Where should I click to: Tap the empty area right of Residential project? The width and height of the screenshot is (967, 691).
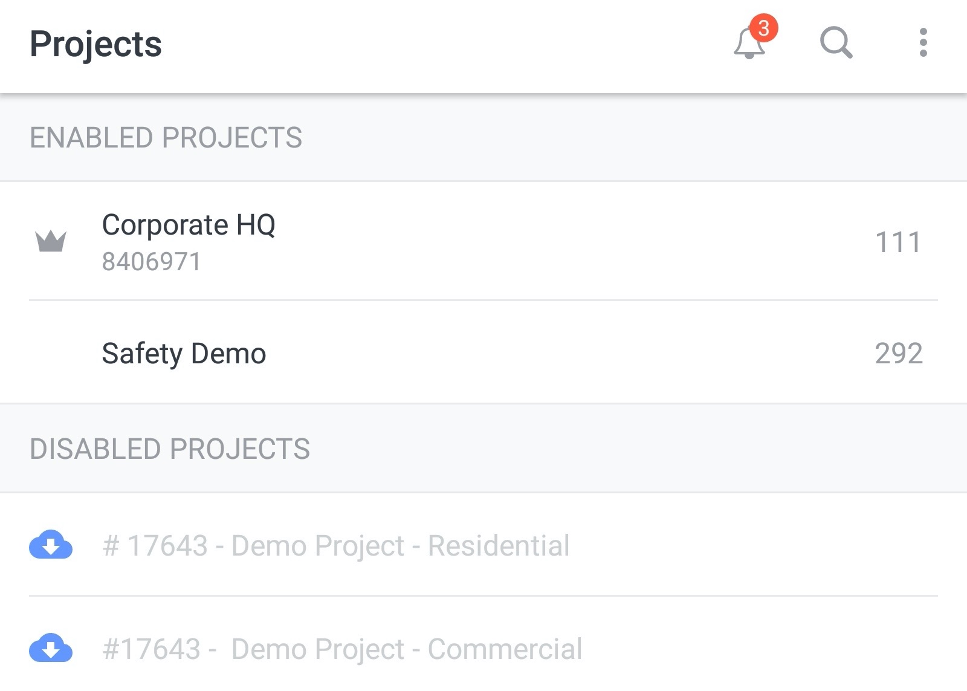[x=755, y=545]
